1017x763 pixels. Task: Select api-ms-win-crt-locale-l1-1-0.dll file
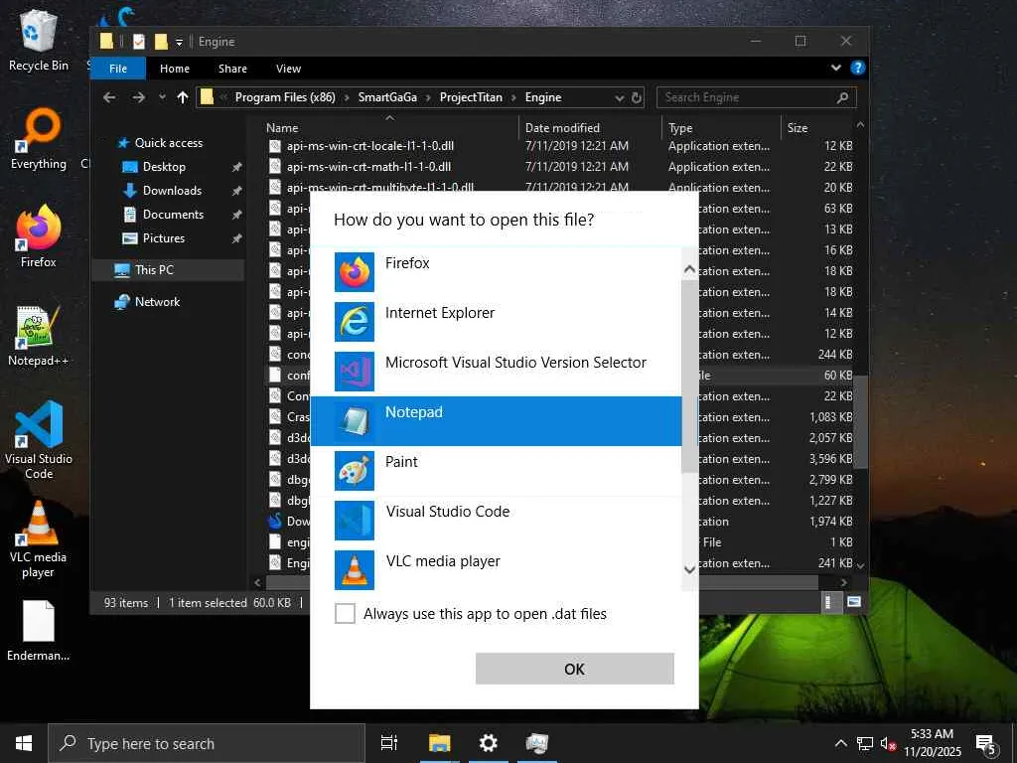[370, 146]
